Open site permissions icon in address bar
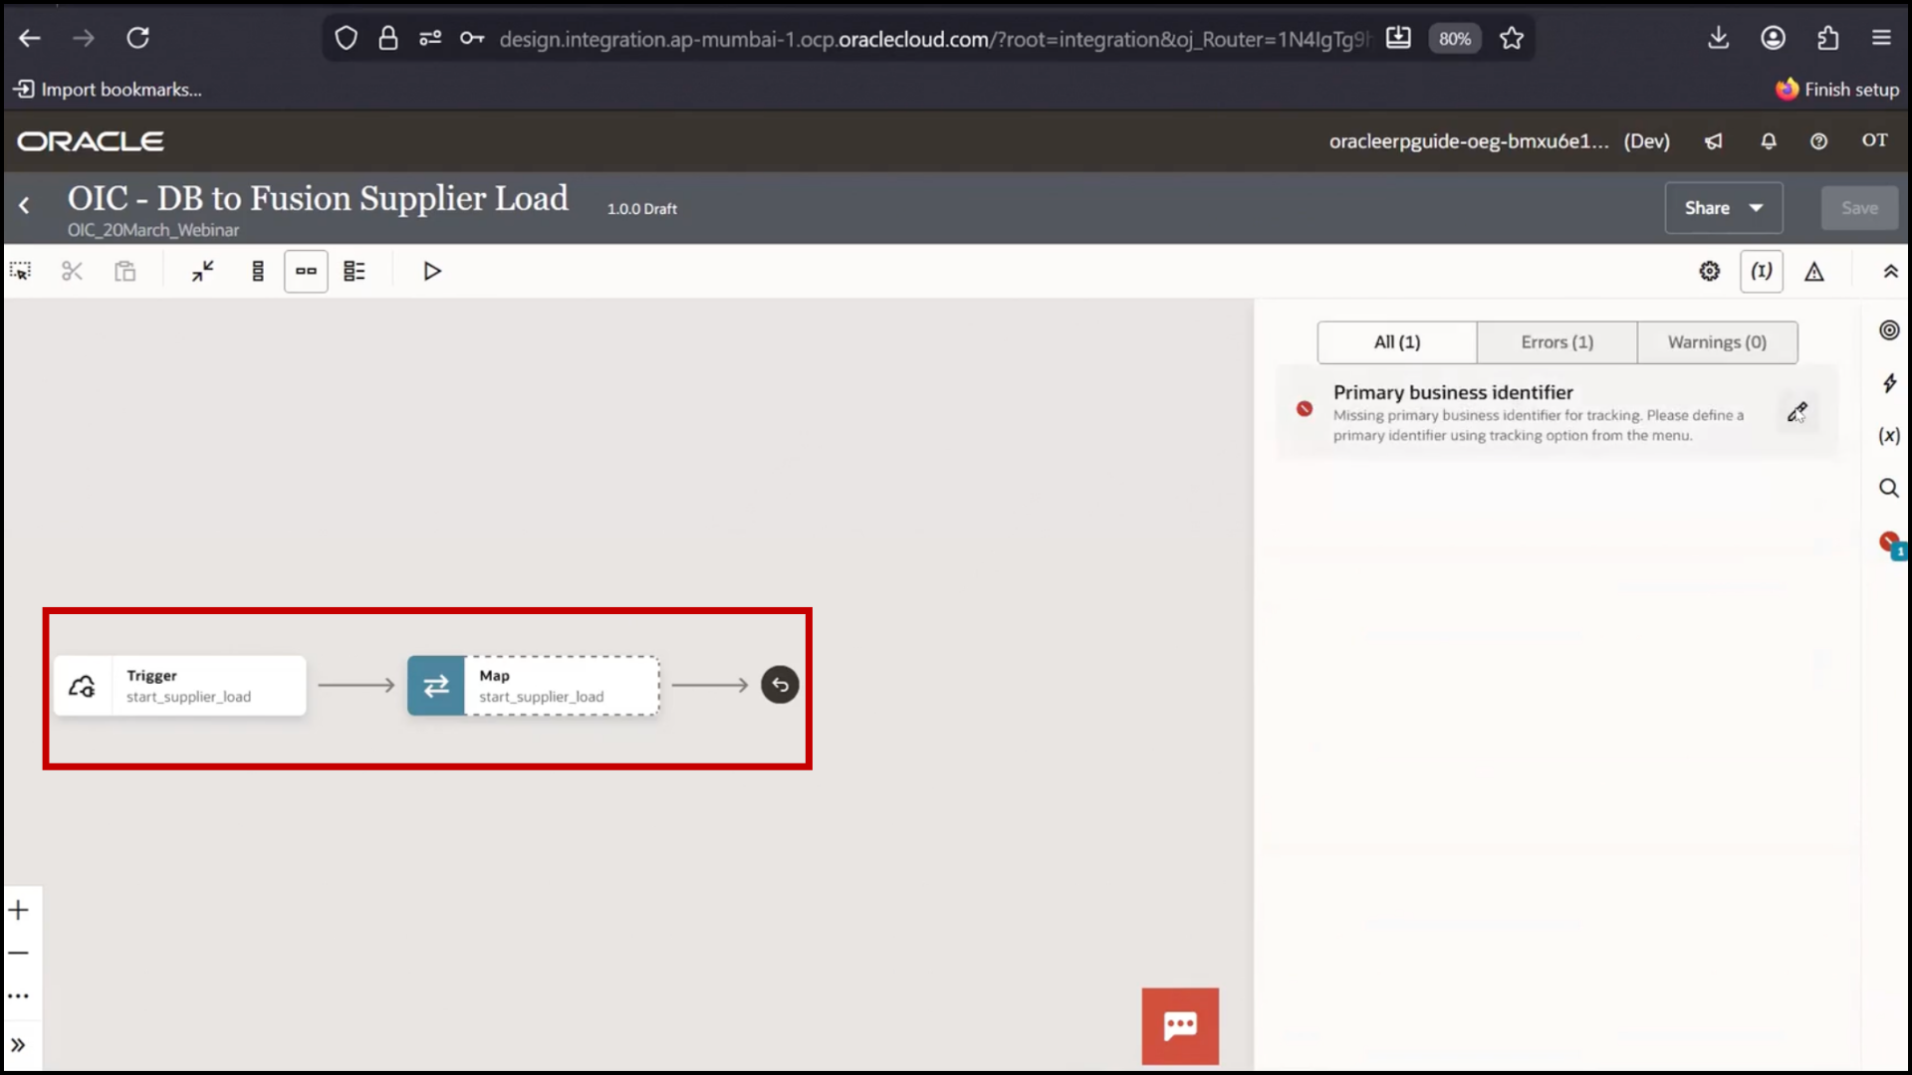1912x1075 pixels. pyautogui.click(x=430, y=38)
